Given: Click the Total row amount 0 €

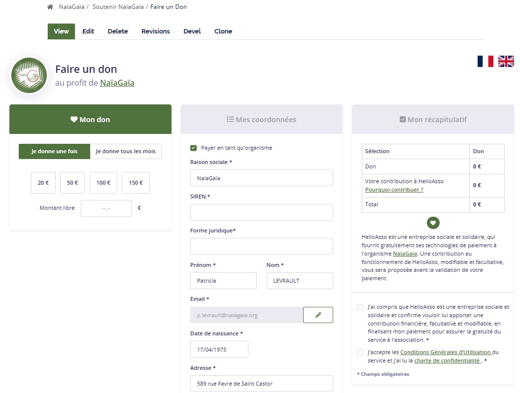Looking at the screenshot, I should pyautogui.click(x=477, y=204).
